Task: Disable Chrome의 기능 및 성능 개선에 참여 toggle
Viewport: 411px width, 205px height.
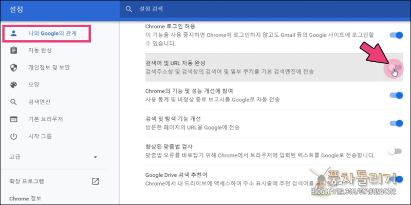Action: pyautogui.click(x=396, y=95)
